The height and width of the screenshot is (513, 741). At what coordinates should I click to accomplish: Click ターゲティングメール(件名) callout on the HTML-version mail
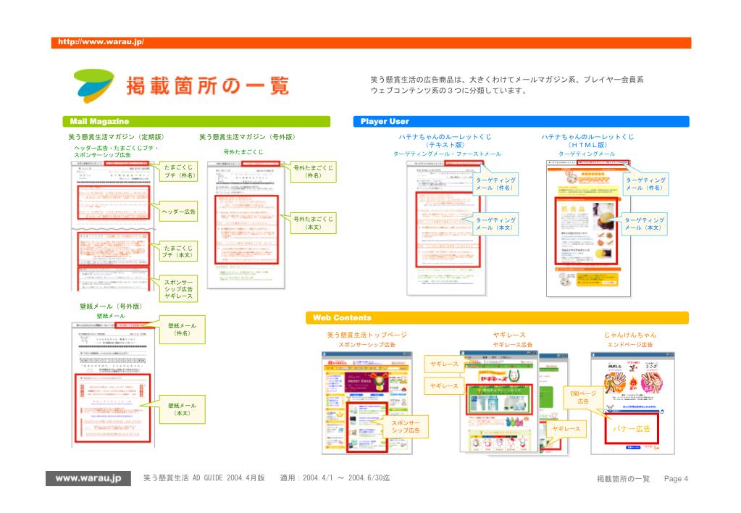pyautogui.click(x=645, y=184)
